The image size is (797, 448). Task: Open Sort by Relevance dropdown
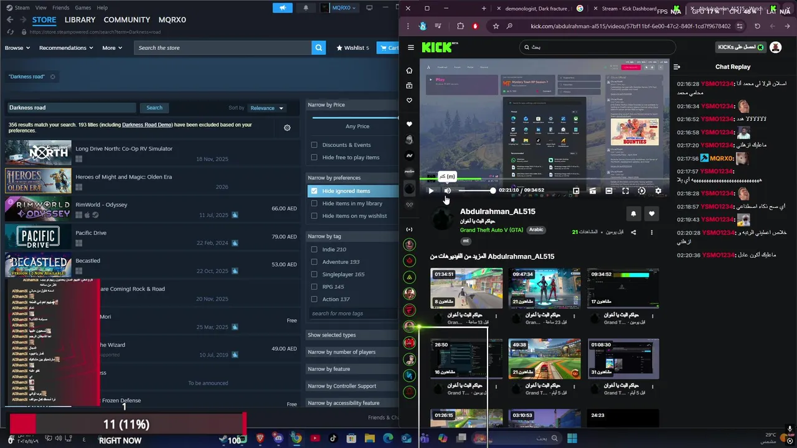(266, 108)
